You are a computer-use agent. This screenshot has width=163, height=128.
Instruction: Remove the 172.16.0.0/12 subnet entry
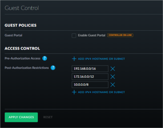click(112, 77)
